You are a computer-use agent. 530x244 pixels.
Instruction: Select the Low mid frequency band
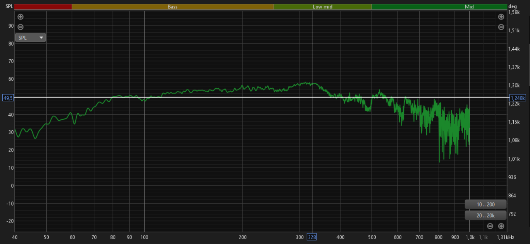click(x=322, y=7)
